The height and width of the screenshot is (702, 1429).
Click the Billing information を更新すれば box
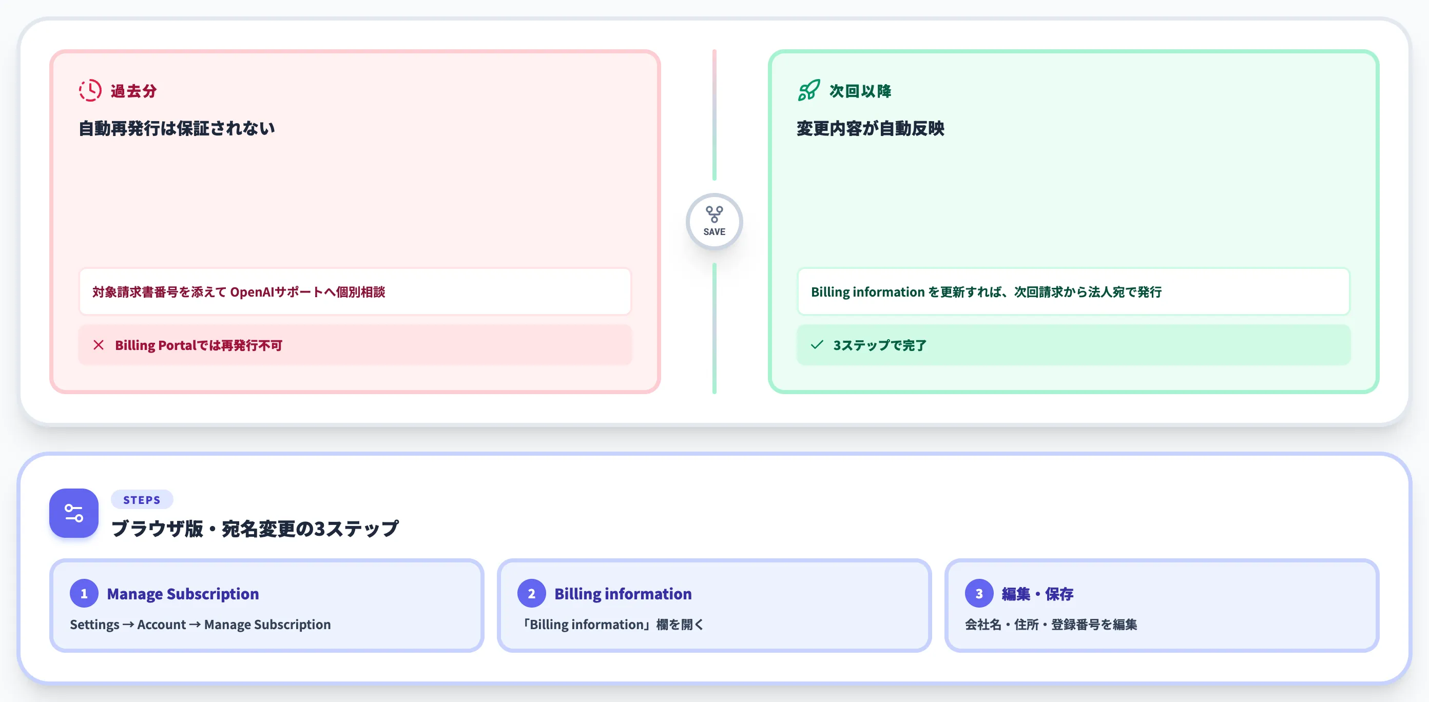point(1073,291)
